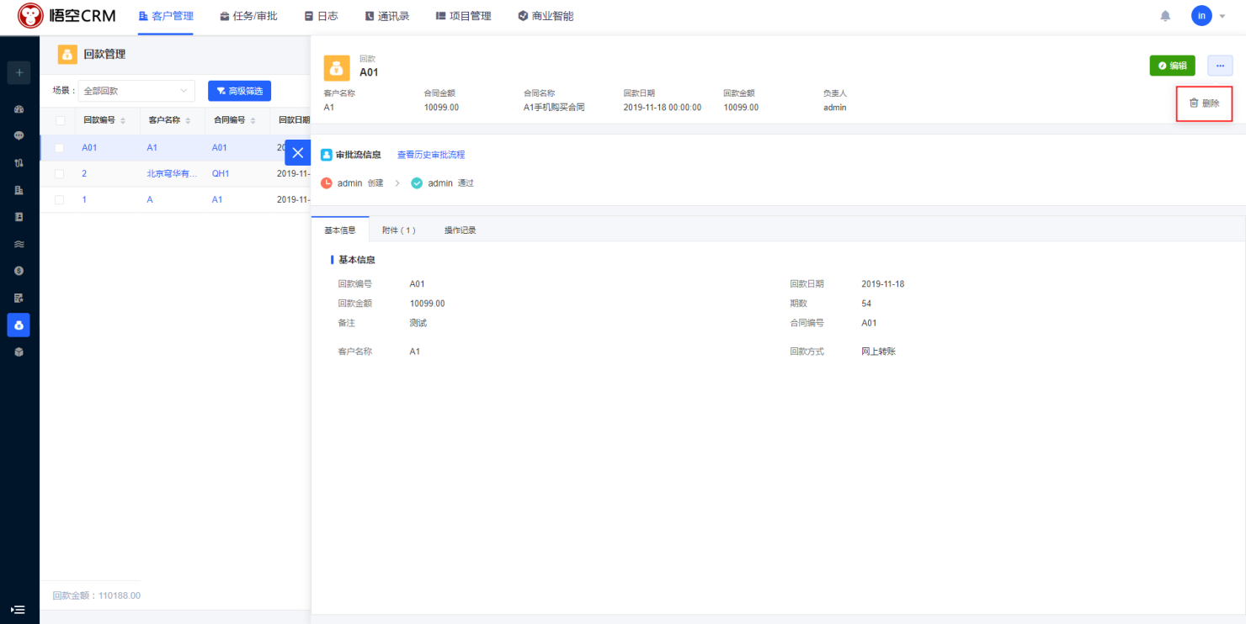The height and width of the screenshot is (624, 1246).
Task: Tick the select-all checkbox in table header
Action: pyautogui.click(x=60, y=121)
